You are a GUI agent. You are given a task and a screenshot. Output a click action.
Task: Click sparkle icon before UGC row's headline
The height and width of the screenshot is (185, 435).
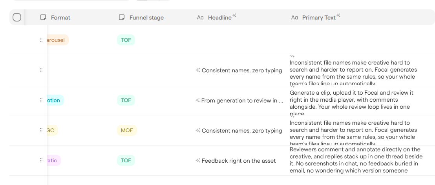tap(198, 130)
